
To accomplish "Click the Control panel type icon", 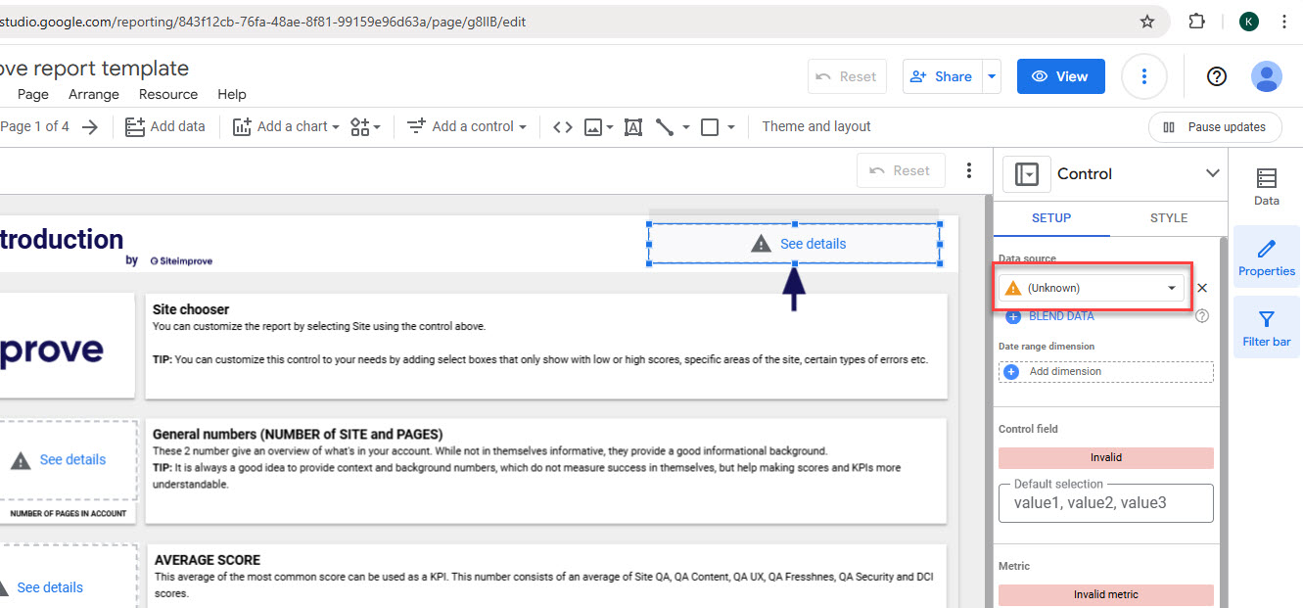I will click(1026, 174).
